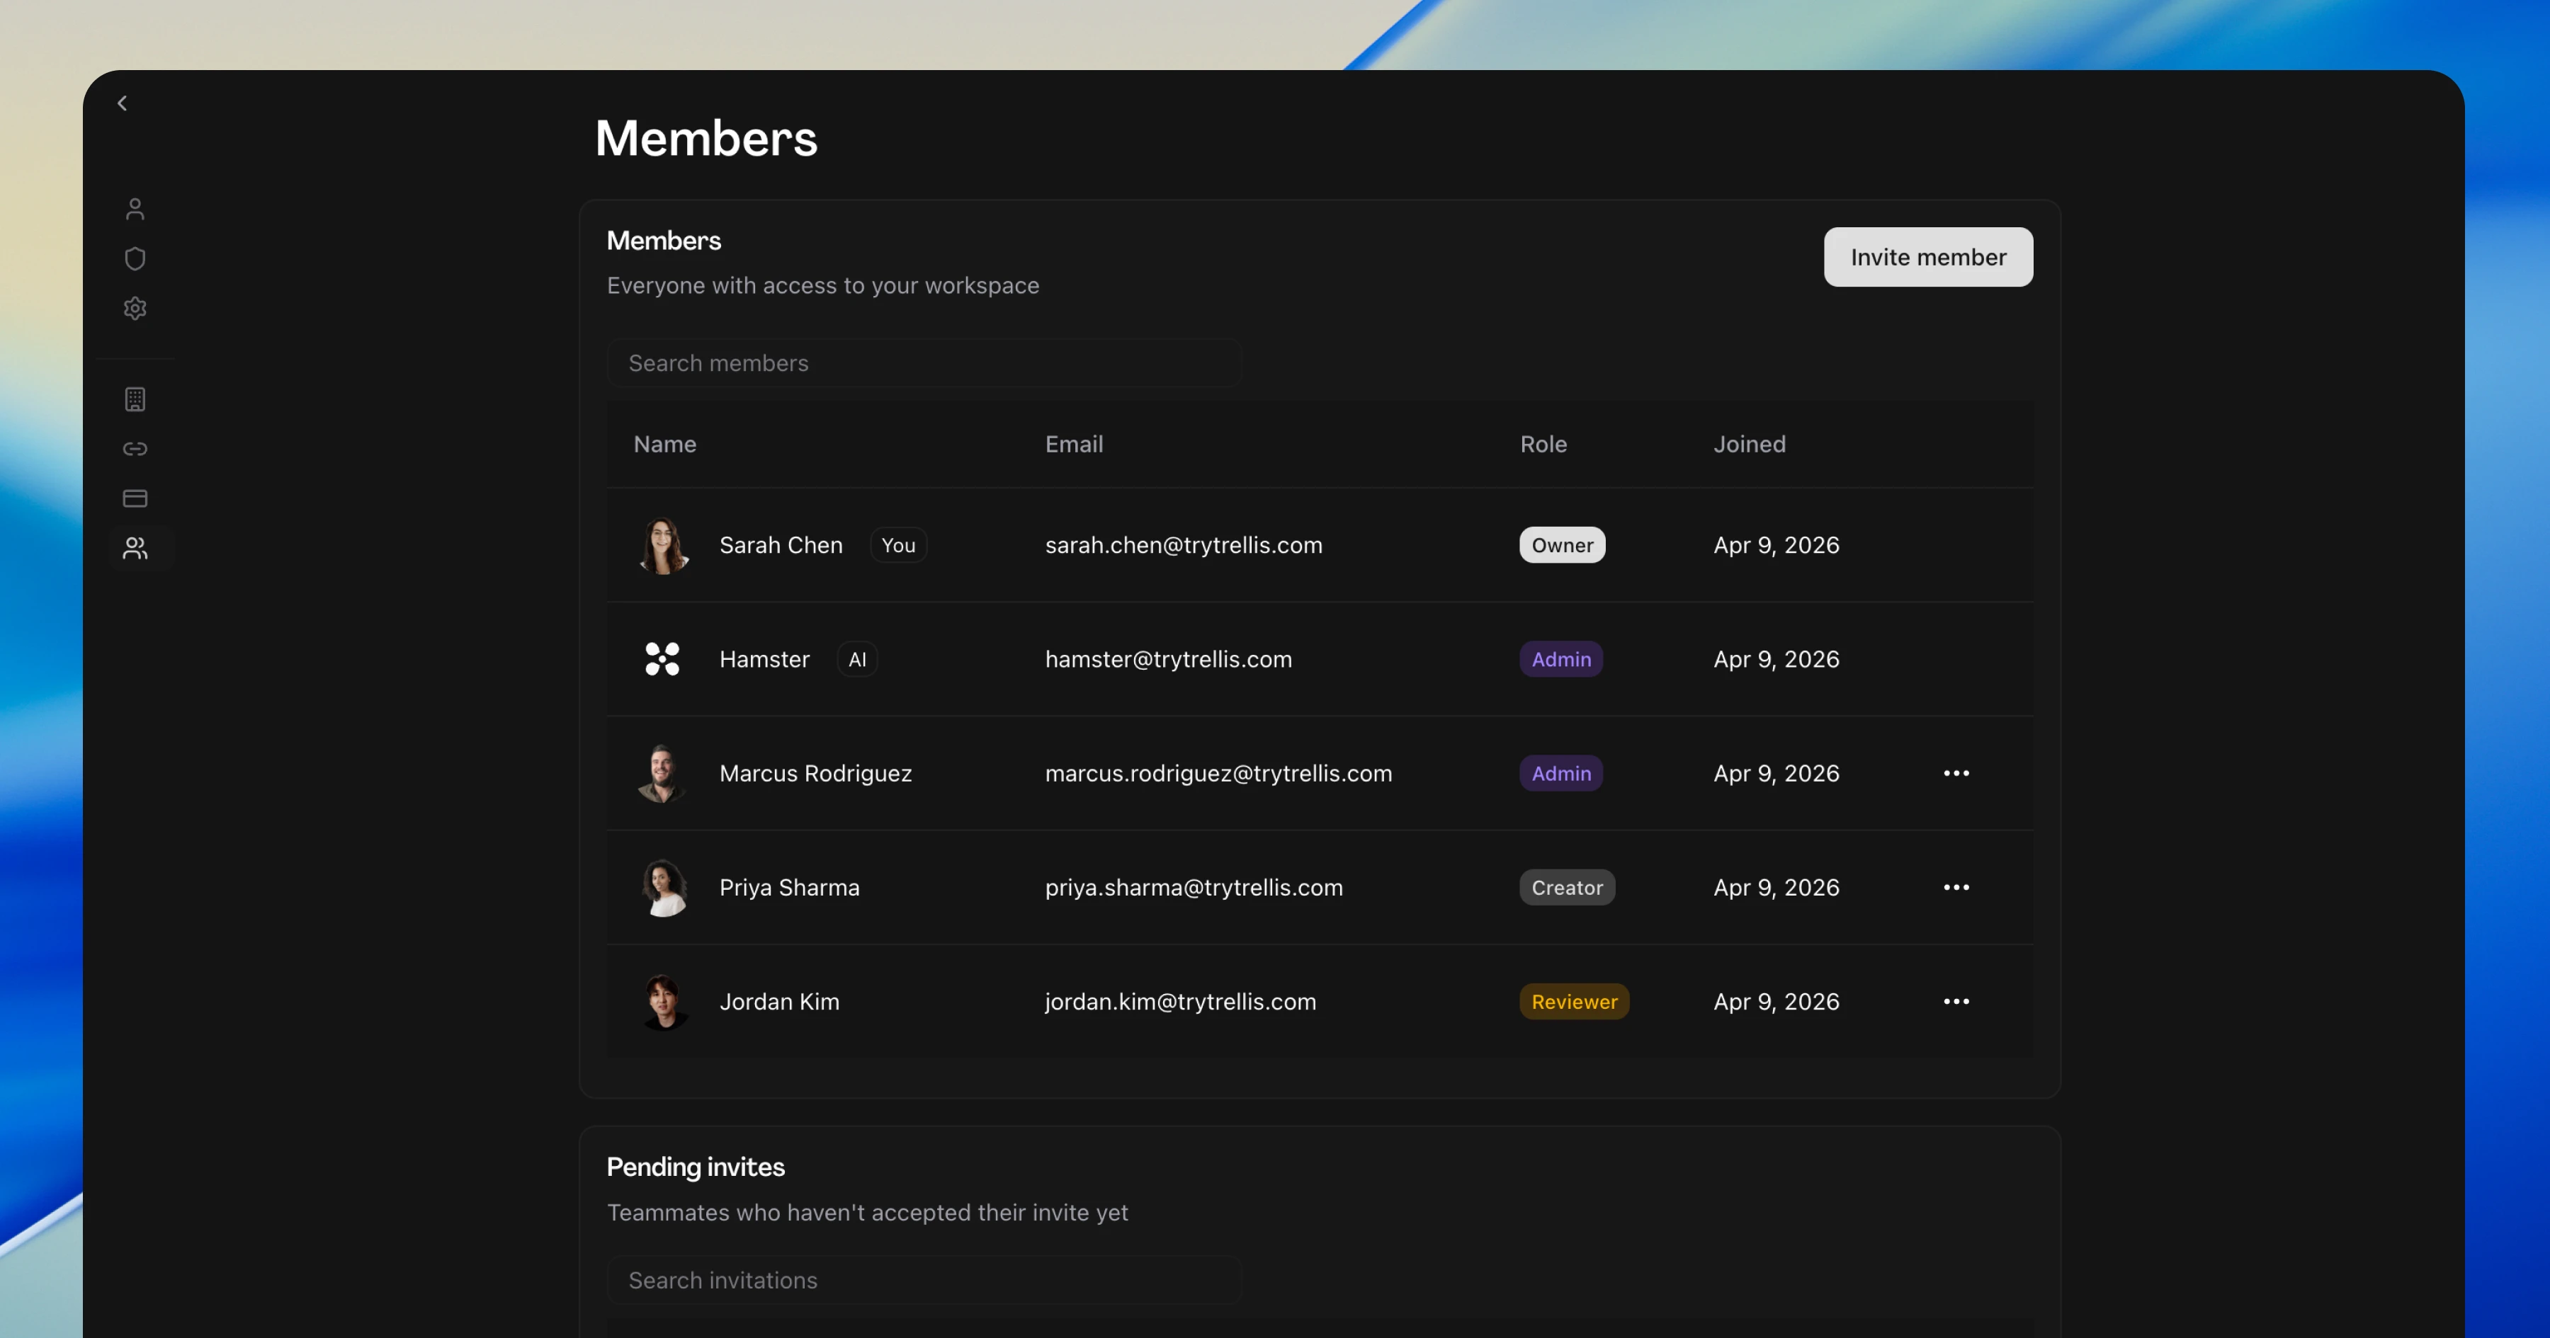Open the profile settings in the sidebar
This screenshot has width=2550, height=1338.
[x=135, y=208]
